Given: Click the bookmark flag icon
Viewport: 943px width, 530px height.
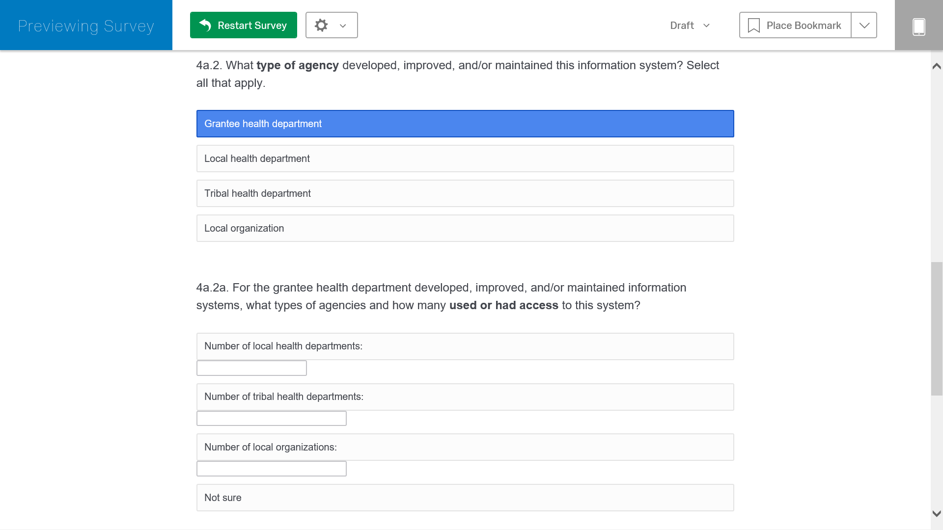Looking at the screenshot, I should tap(753, 26).
